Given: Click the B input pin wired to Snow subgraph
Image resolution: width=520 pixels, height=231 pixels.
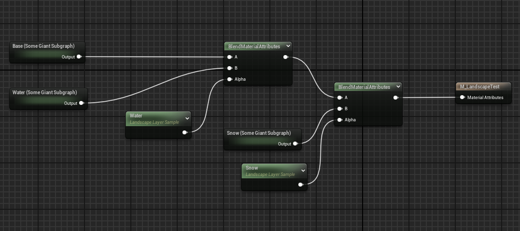Looking at the screenshot, I should 340,109.
